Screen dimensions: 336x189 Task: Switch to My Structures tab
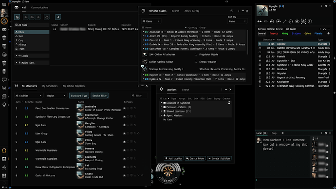pyautogui.click(x=50, y=86)
